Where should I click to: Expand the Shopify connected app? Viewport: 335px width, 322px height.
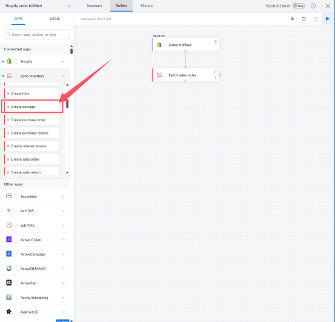pyautogui.click(x=63, y=61)
